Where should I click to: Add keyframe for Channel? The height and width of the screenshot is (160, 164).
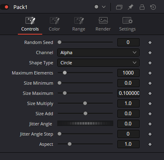pyautogui.click(x=150, y=53)
